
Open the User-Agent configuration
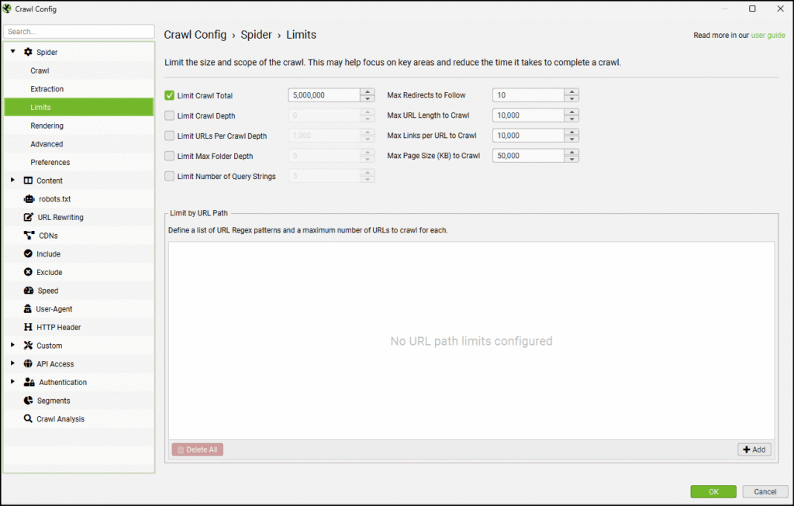[53, 308]
